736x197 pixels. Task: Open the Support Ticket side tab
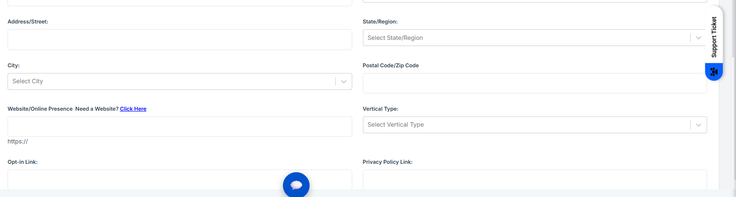[714, 37]
